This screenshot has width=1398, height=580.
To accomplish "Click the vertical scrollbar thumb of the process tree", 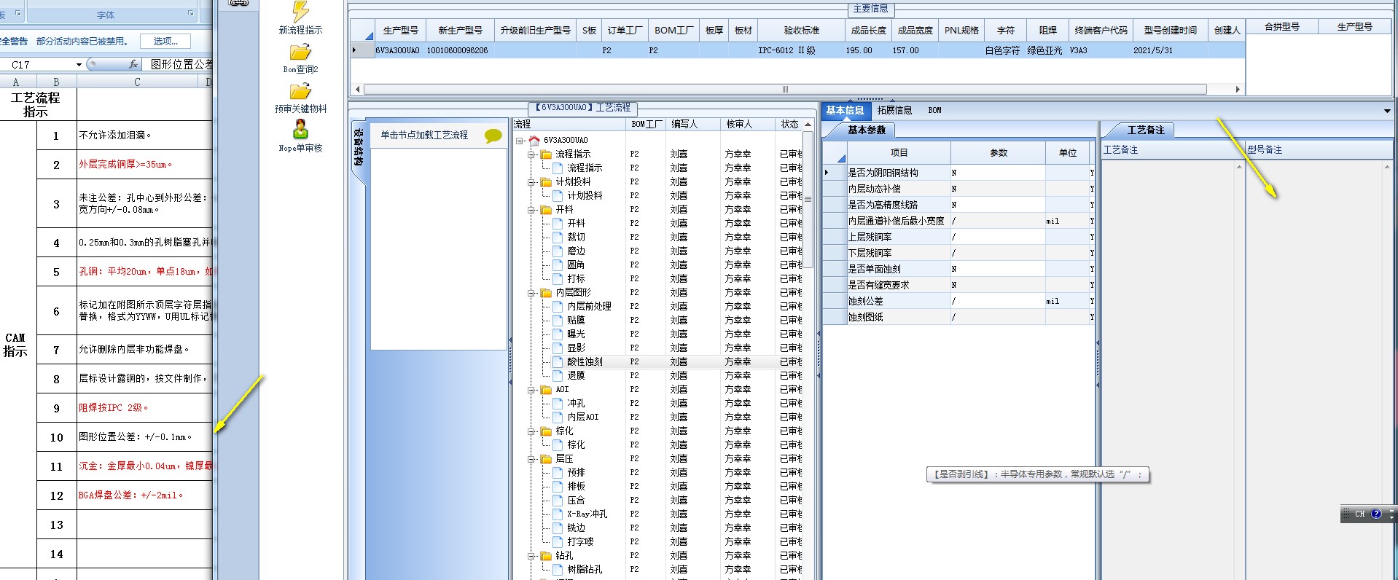I will point(808,199).
